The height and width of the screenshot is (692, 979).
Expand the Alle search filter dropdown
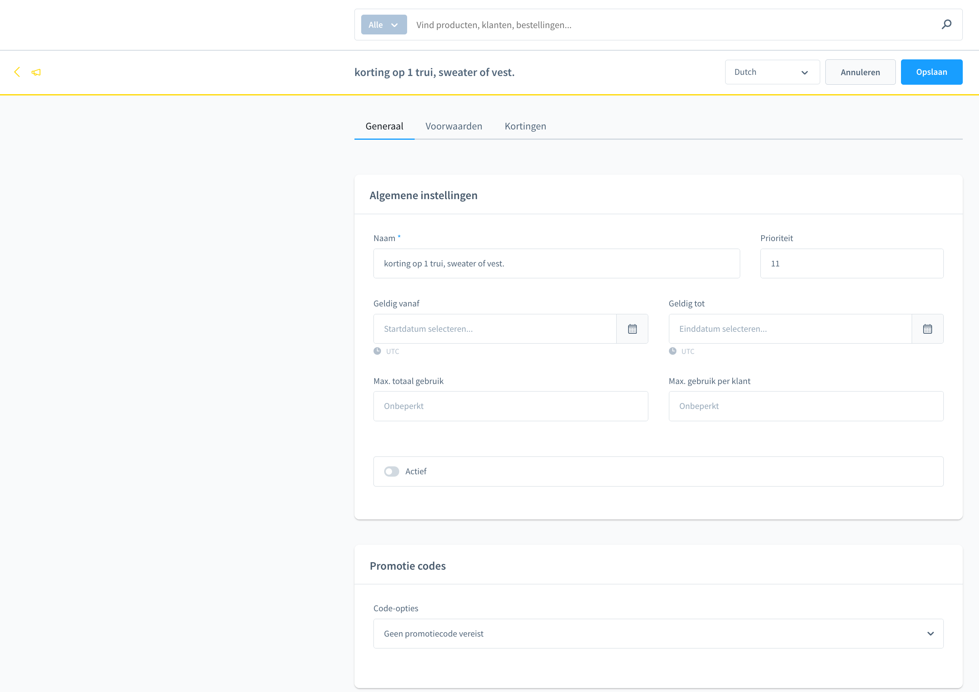(x=384, y=25)
